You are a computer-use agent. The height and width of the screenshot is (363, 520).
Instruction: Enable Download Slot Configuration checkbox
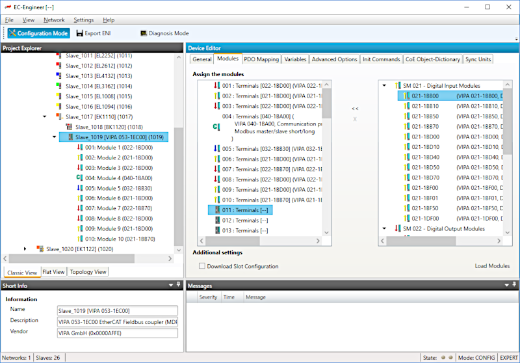[x=202, y=266]
